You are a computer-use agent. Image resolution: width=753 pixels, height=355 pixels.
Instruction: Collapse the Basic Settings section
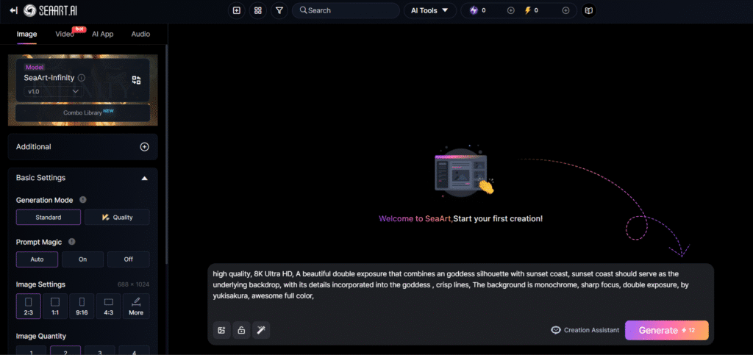(x=144, y=178)
